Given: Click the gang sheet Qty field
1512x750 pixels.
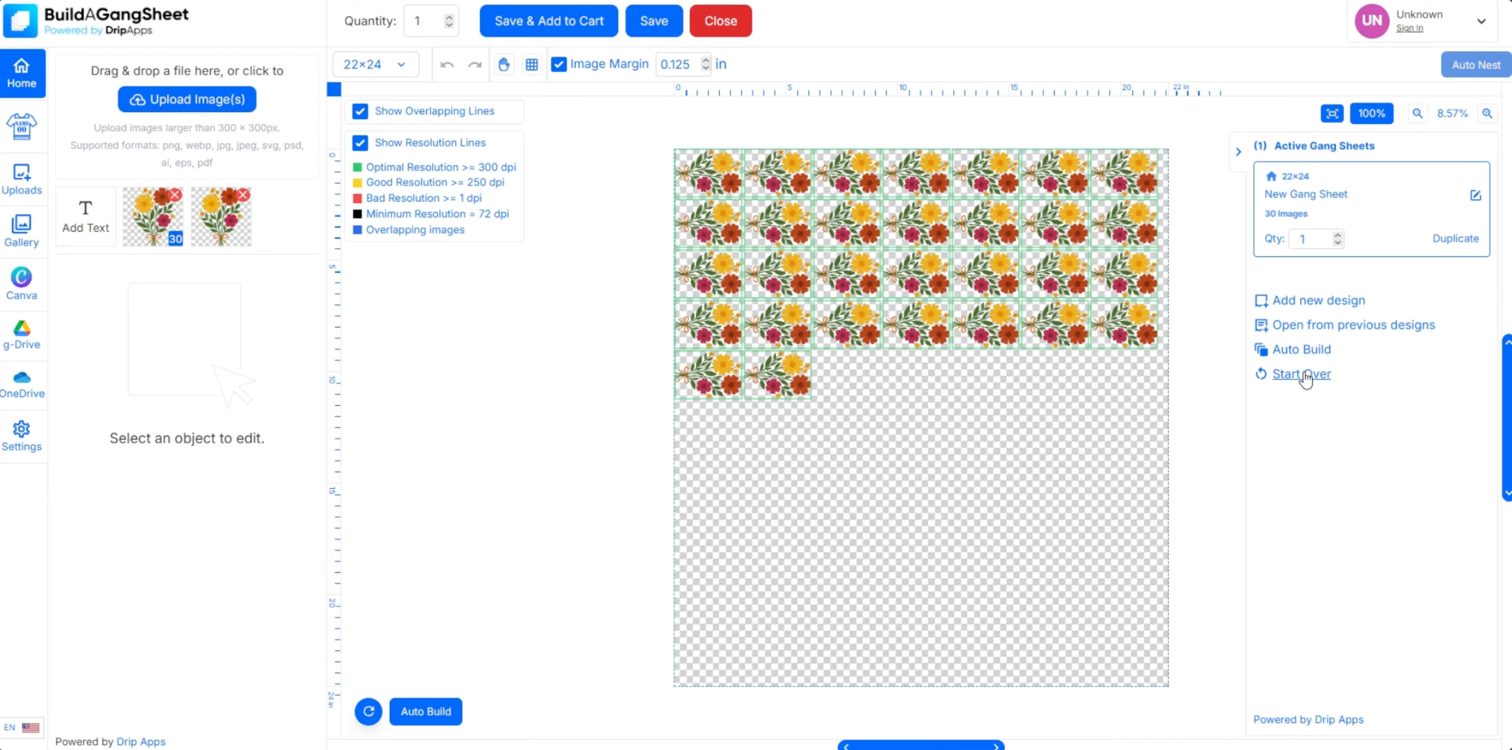Looking at the screenshot, I should click(1316, 239).
